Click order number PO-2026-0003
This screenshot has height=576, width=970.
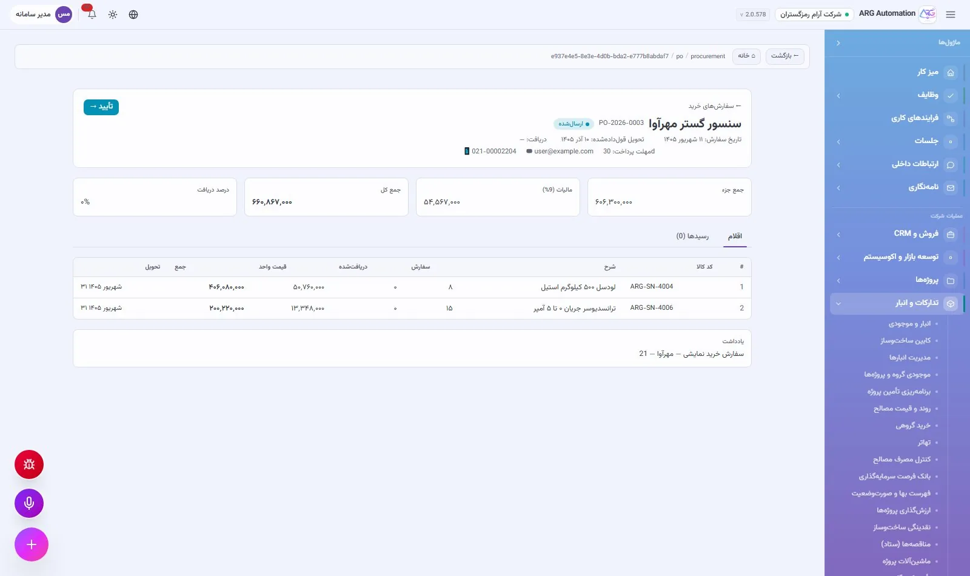(621, 123)
